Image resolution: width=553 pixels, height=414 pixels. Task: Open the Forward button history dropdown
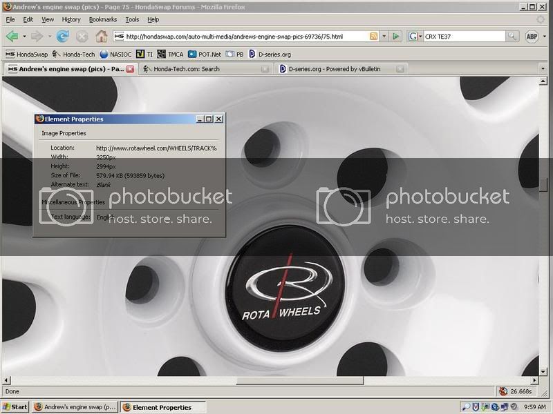coord(49,37)
